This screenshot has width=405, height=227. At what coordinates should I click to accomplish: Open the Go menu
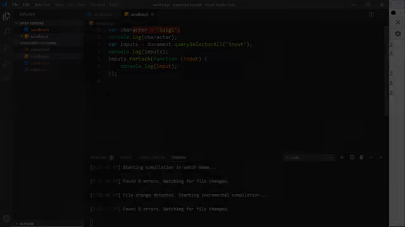[x=71, y=4]
